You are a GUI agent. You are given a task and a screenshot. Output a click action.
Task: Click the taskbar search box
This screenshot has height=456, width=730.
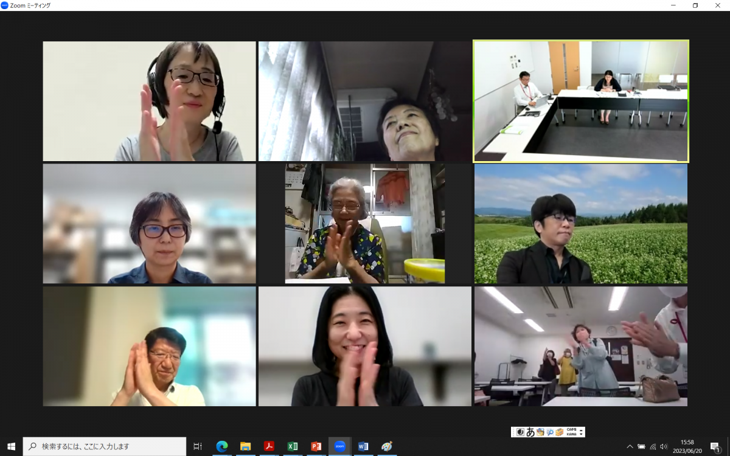click(x=105, y=446)
